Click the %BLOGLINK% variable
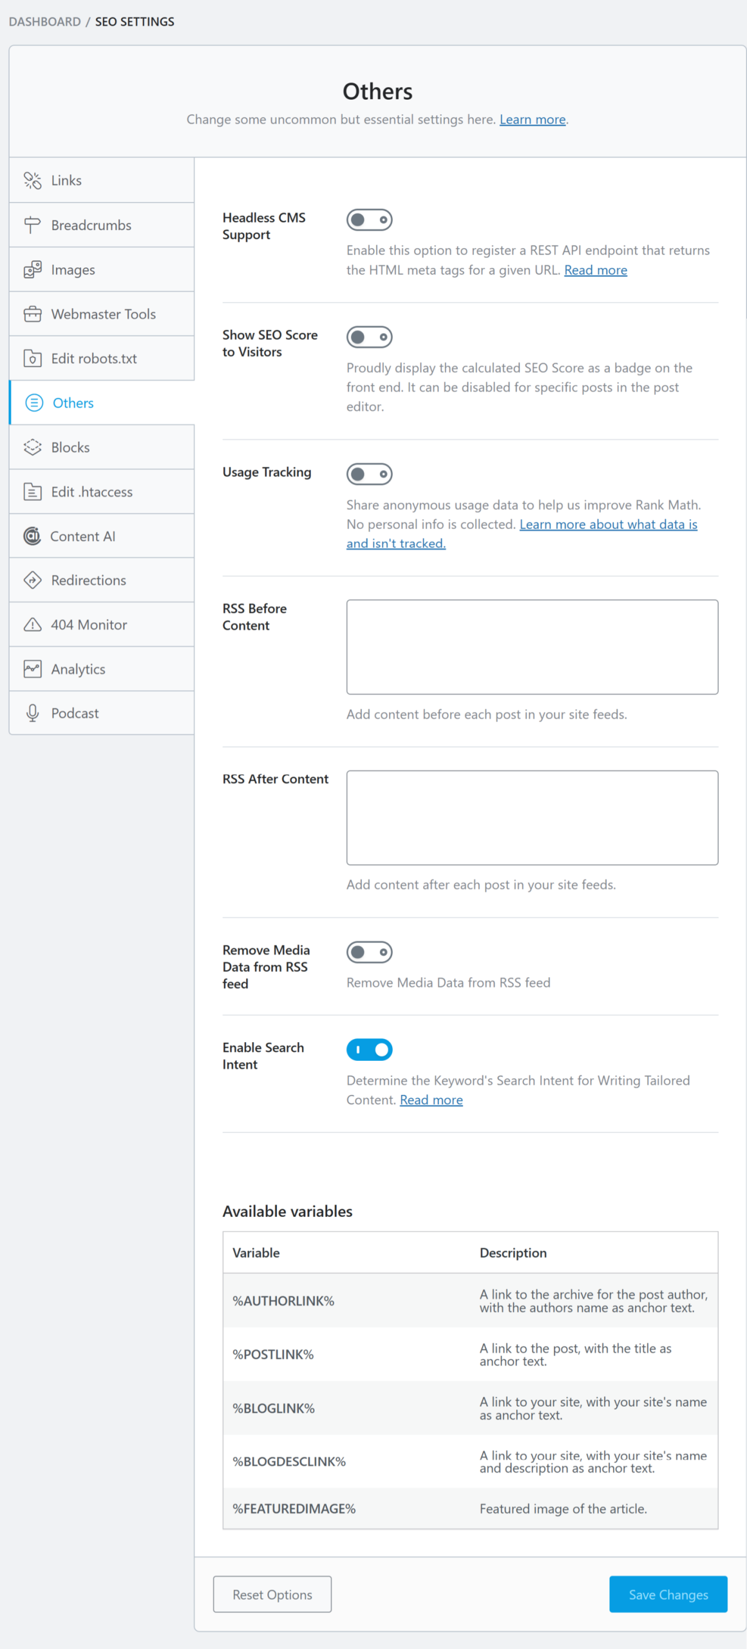The image size is (747, 1649). point(274,1409)
